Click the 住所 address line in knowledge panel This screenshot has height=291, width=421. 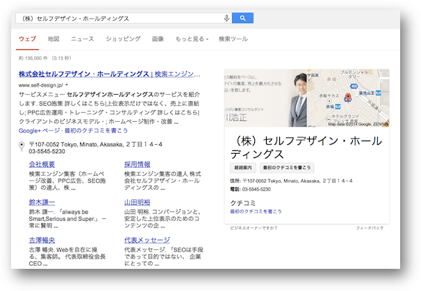pyautogui.click(x=291, y=181)
